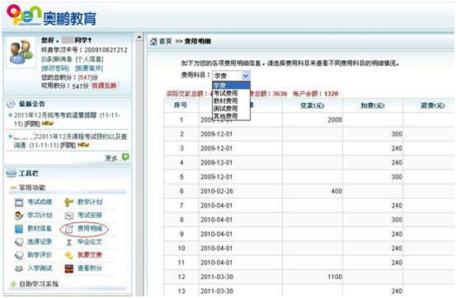Click the 交款(元) column header
The width and height of the screenshot is (456, 298).
coord(312,105)
